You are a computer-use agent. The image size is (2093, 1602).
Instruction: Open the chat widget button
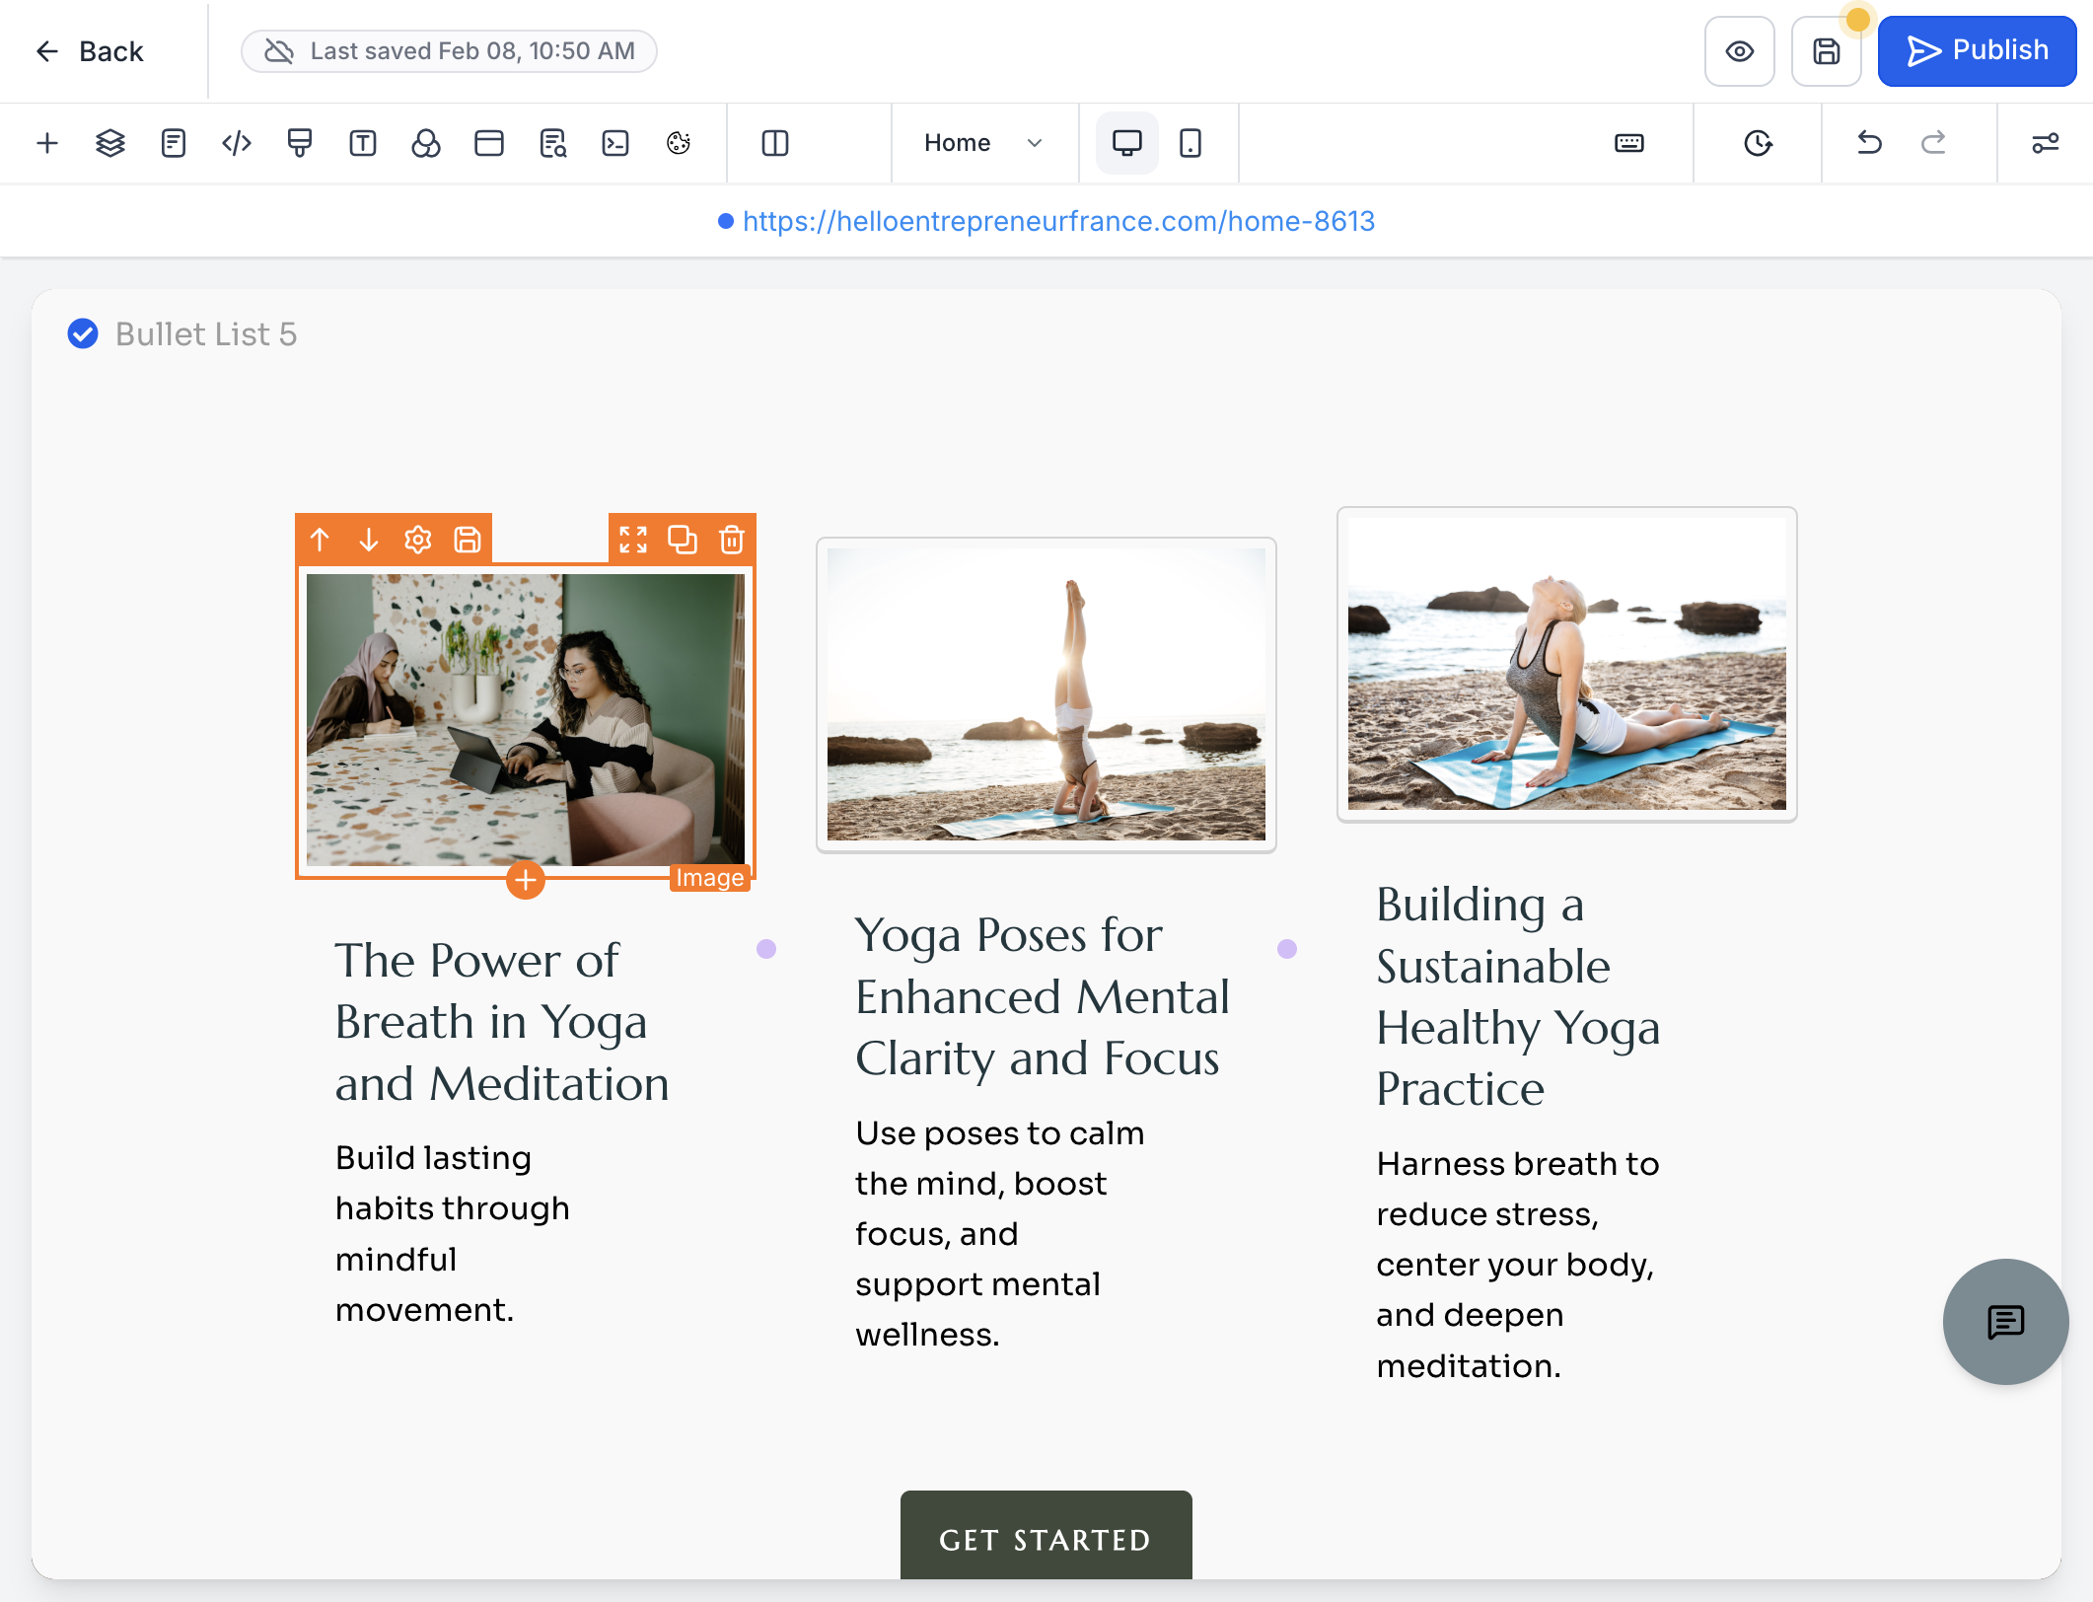point(2005,1322)
